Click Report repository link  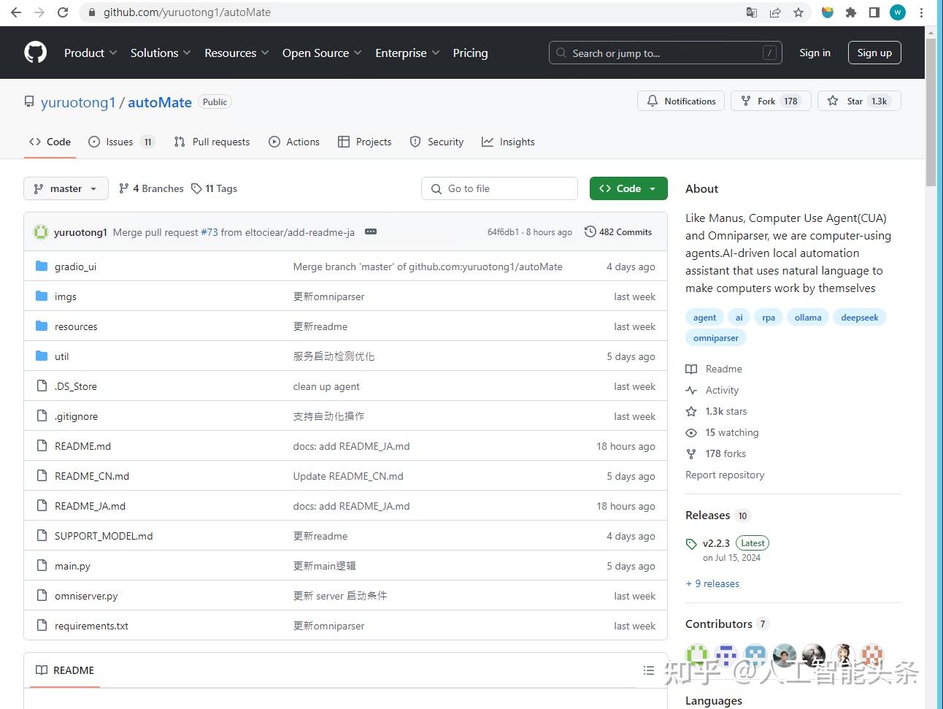click(x=725, y=475)
